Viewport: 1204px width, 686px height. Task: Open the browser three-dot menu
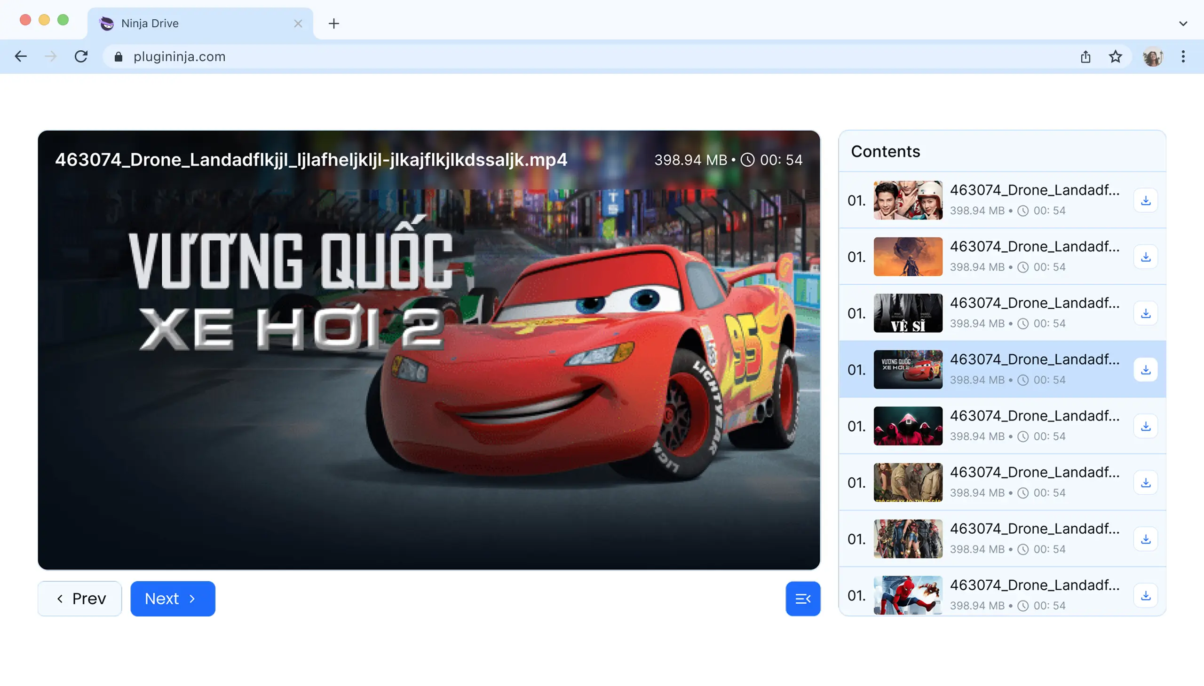(x=1183, y=56)
